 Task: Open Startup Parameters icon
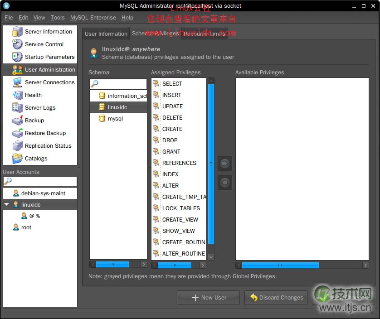(17, 57)
